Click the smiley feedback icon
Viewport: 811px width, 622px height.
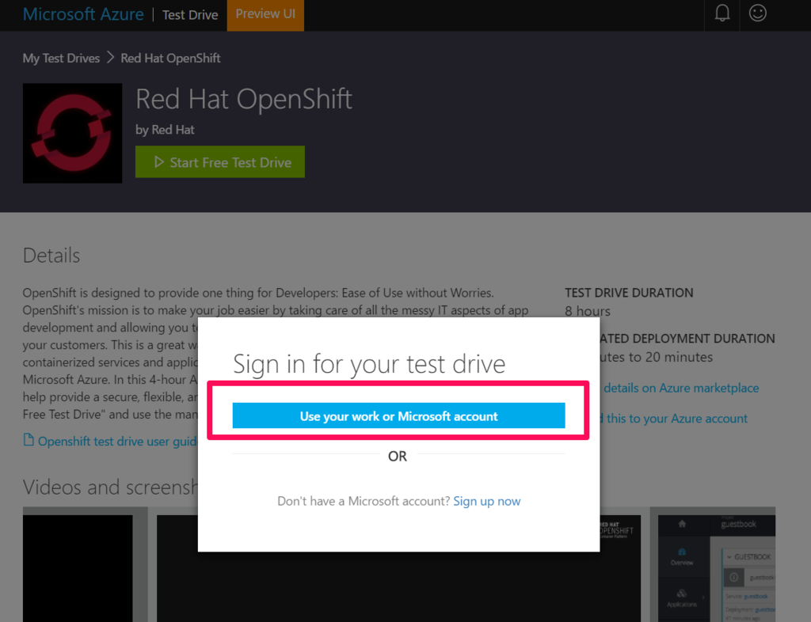click(x=757, y=13)
